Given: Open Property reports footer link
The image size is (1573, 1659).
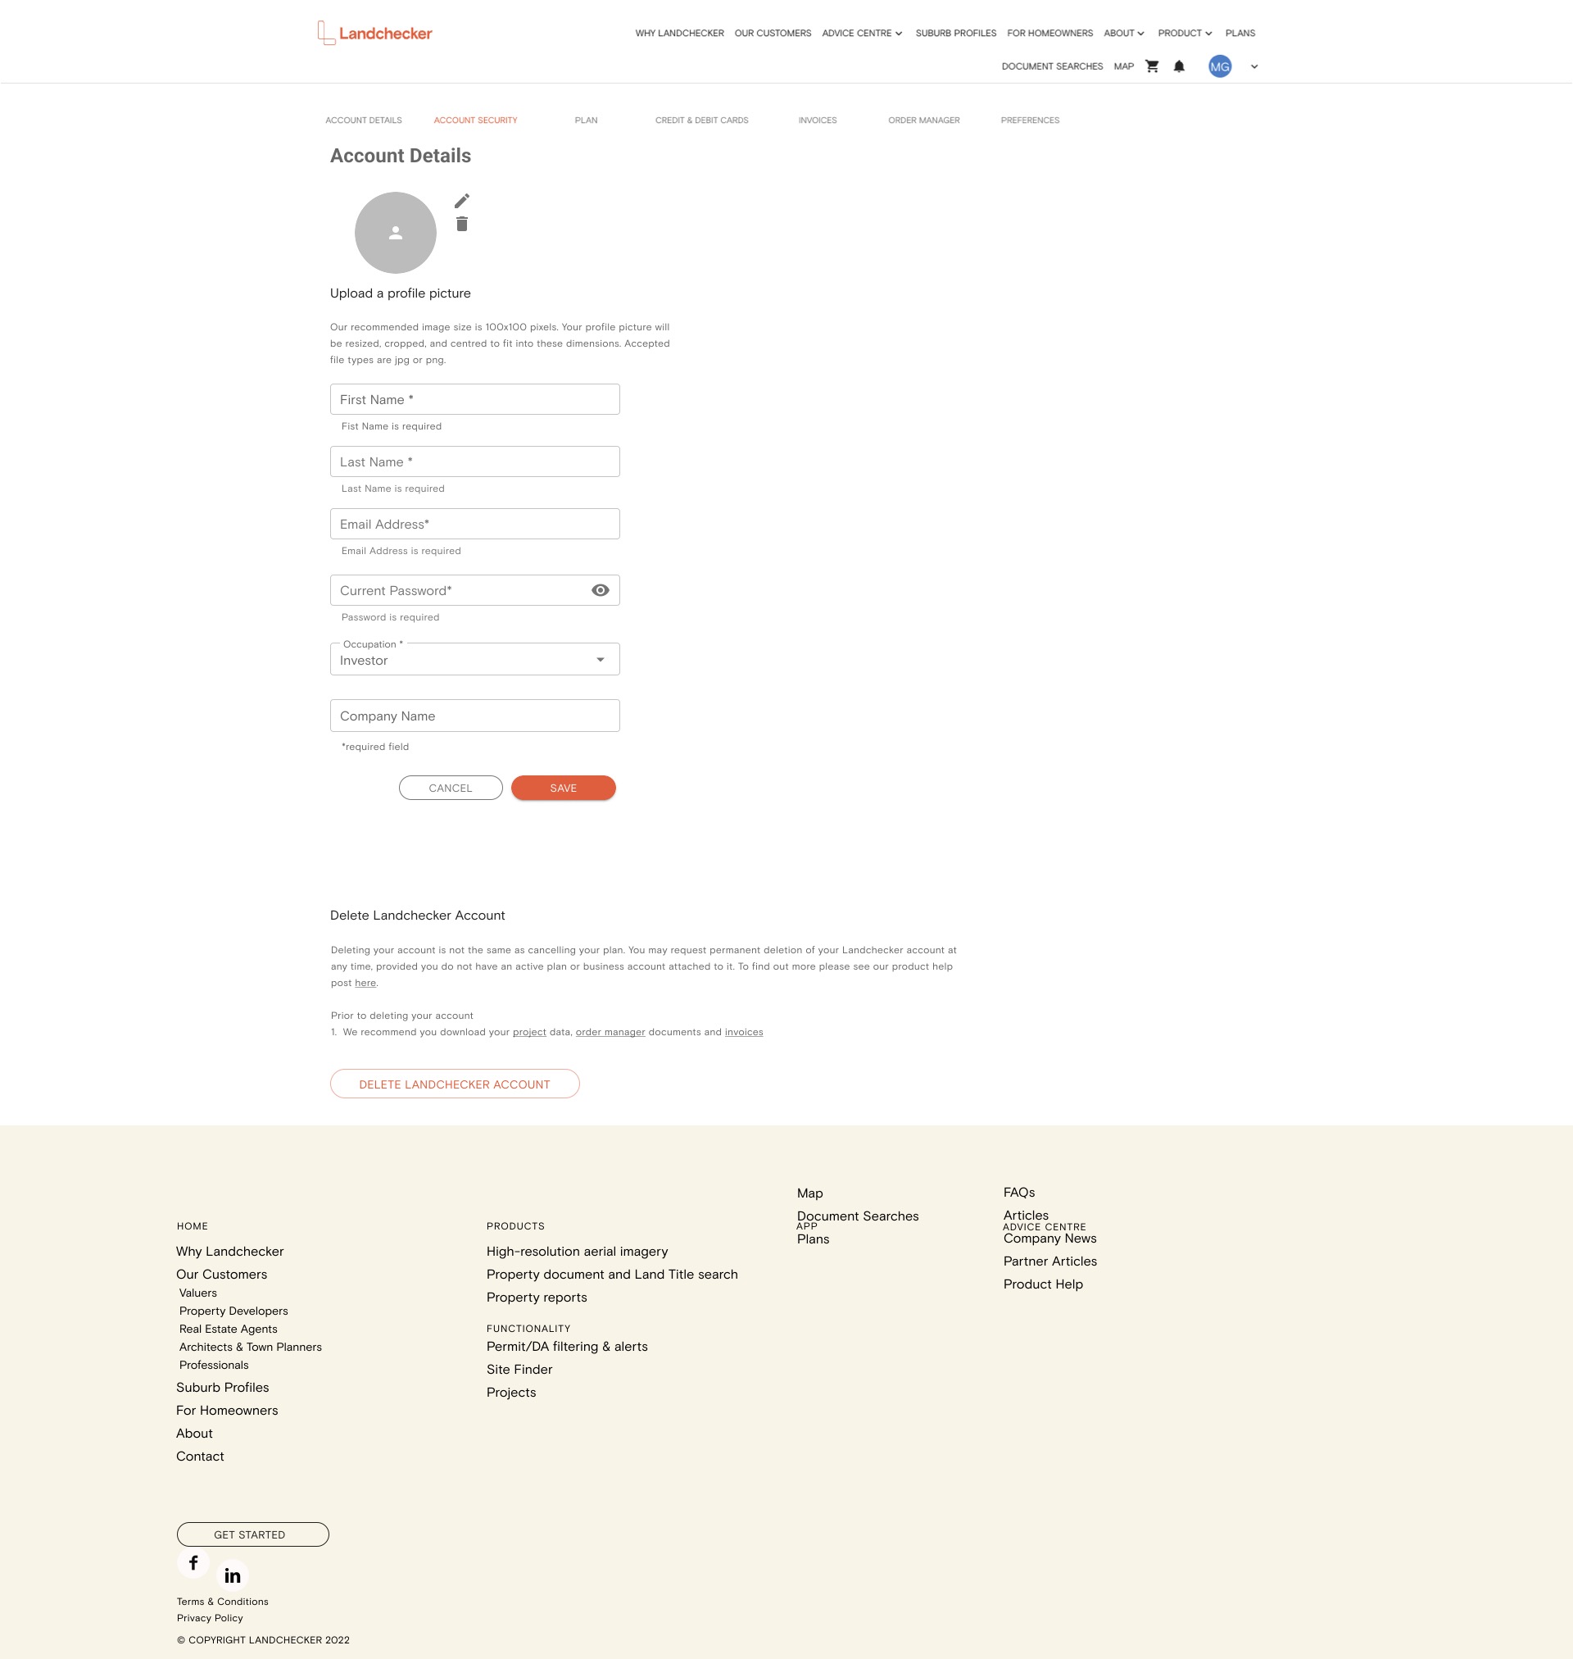Looking at the screenshot, I should click(x=537, y=1297).
